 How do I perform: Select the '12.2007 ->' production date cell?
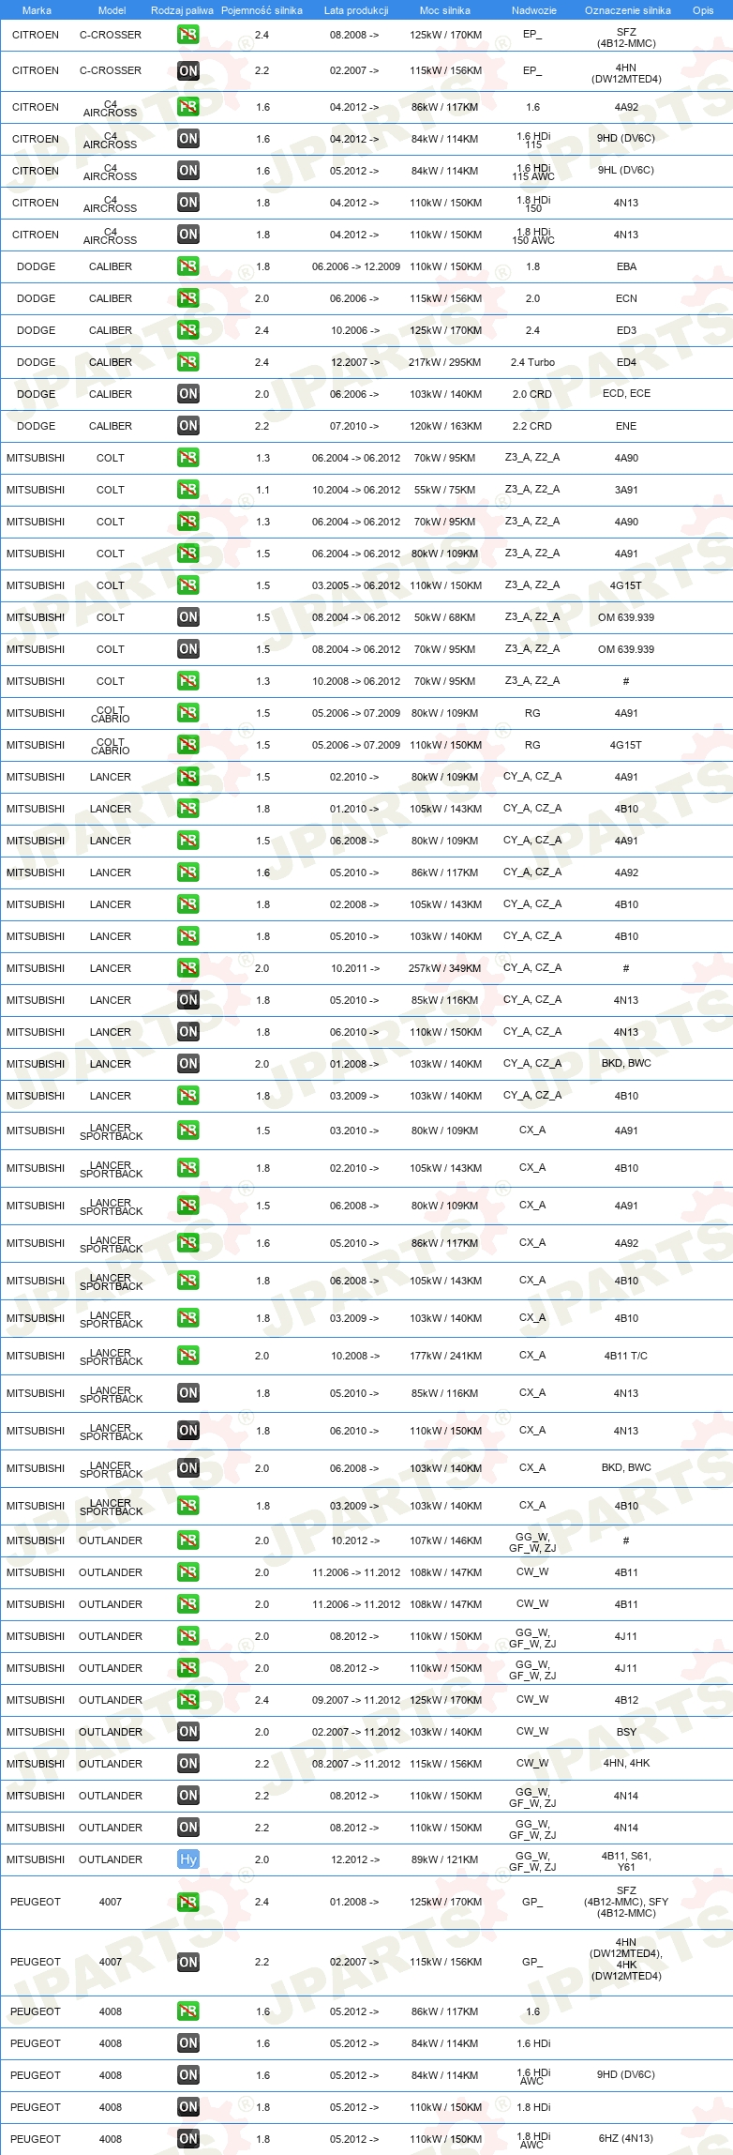tap(355, 362)
